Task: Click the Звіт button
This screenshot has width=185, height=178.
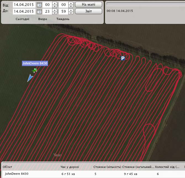Action: 89,11
